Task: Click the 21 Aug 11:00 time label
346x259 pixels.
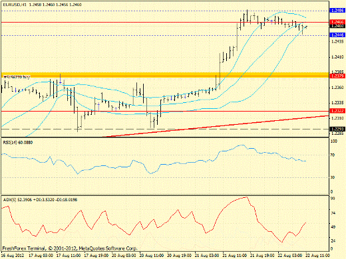Action: coord(235,256)
